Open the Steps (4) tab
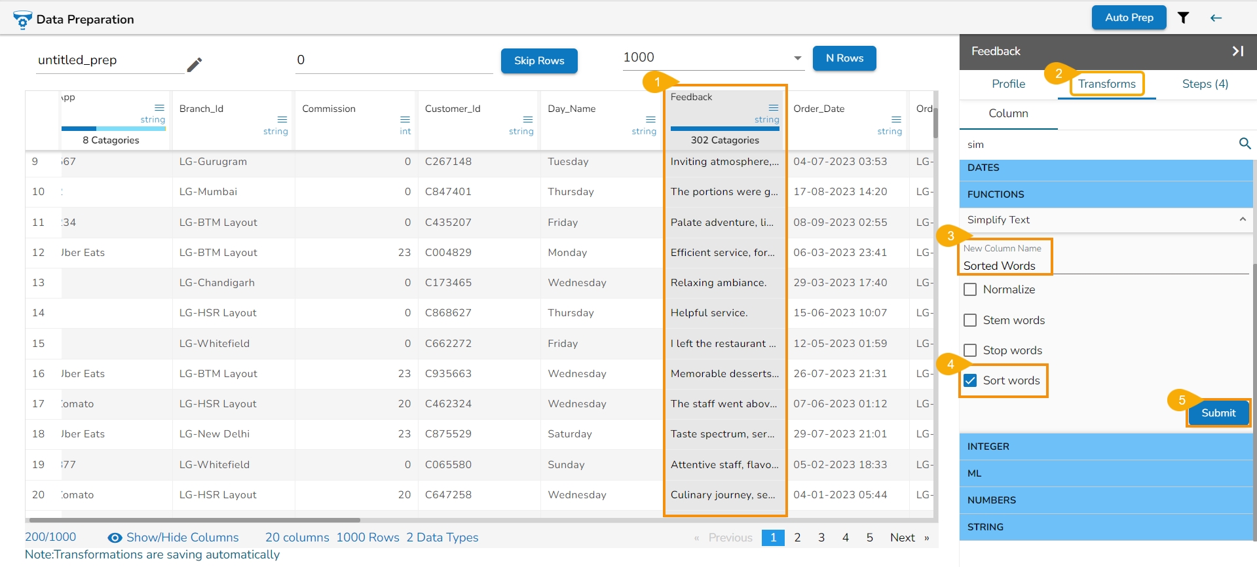This screenshot has height=567, width=1257. point(1205,84)
